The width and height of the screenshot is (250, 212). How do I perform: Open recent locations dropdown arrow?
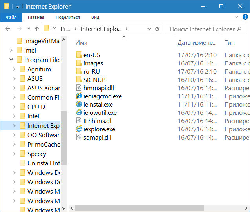(29, 29)
